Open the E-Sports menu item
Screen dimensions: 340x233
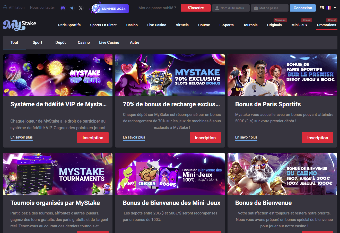226,25
